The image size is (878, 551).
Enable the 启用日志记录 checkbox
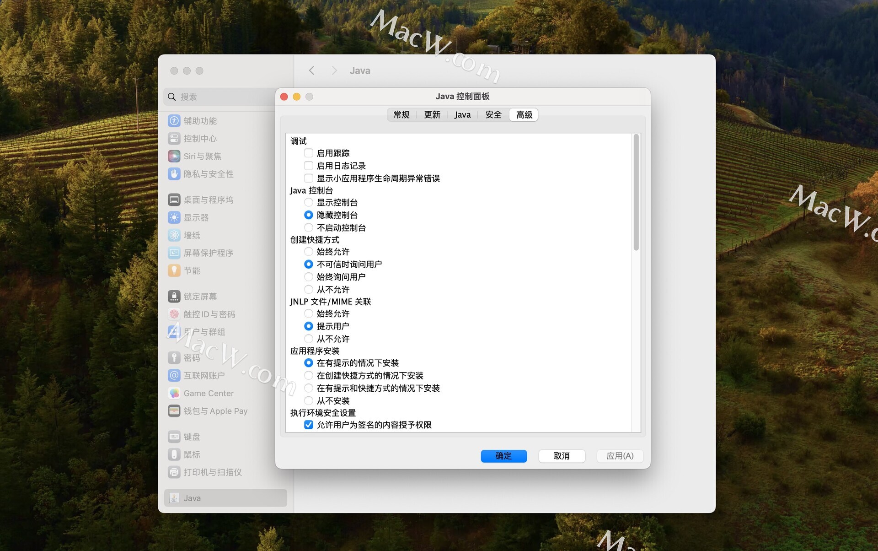tap(309, 166)
